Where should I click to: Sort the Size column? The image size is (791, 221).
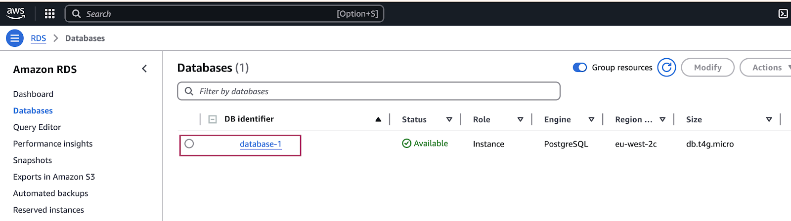point(769,119)
